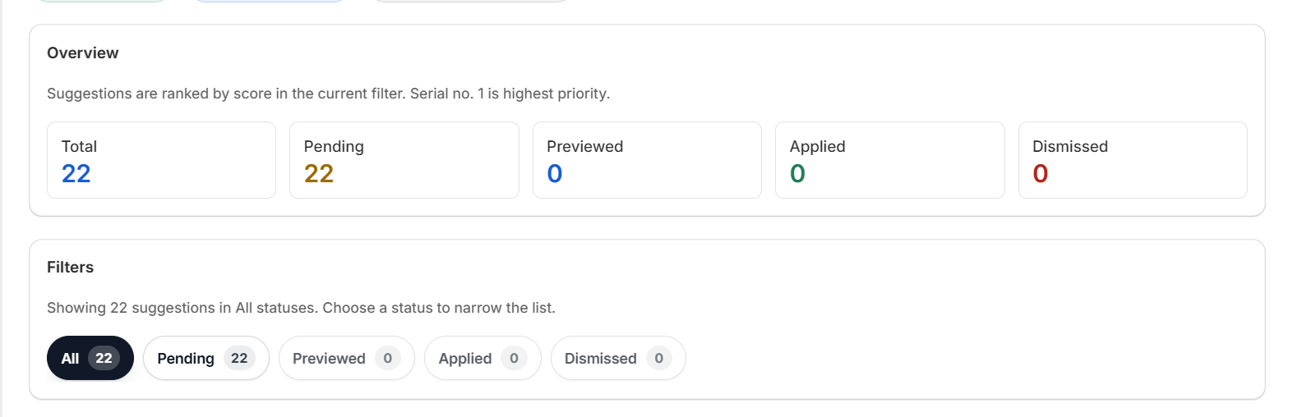Click the Showing 22 suggestions helper text
1302x417 pixels.
click(301, 308)
